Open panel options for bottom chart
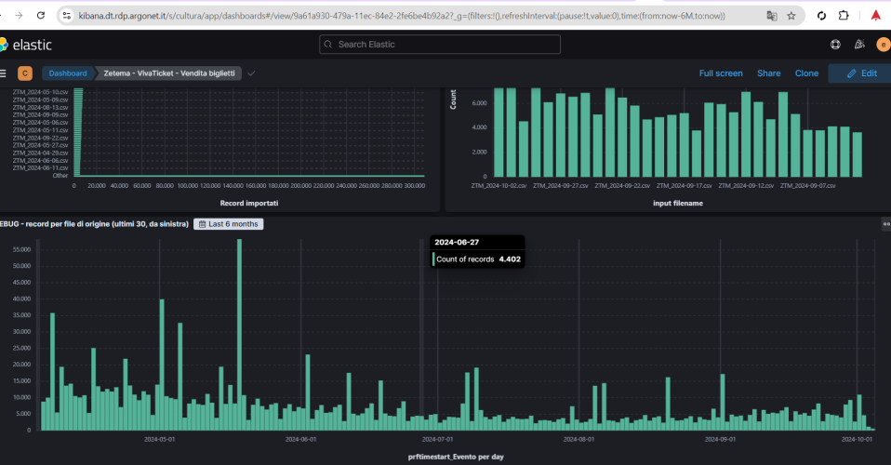The height and width of the screenshot is (465, 891). click(886, 224)
